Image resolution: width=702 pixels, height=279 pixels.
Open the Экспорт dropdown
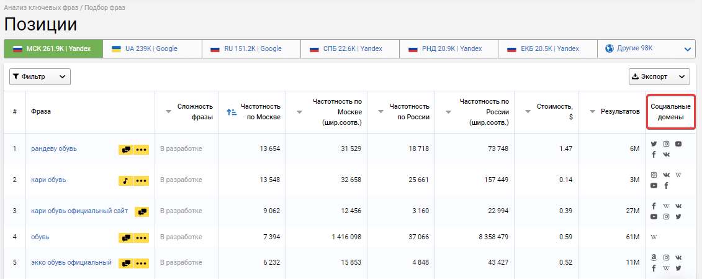point(659,76)
